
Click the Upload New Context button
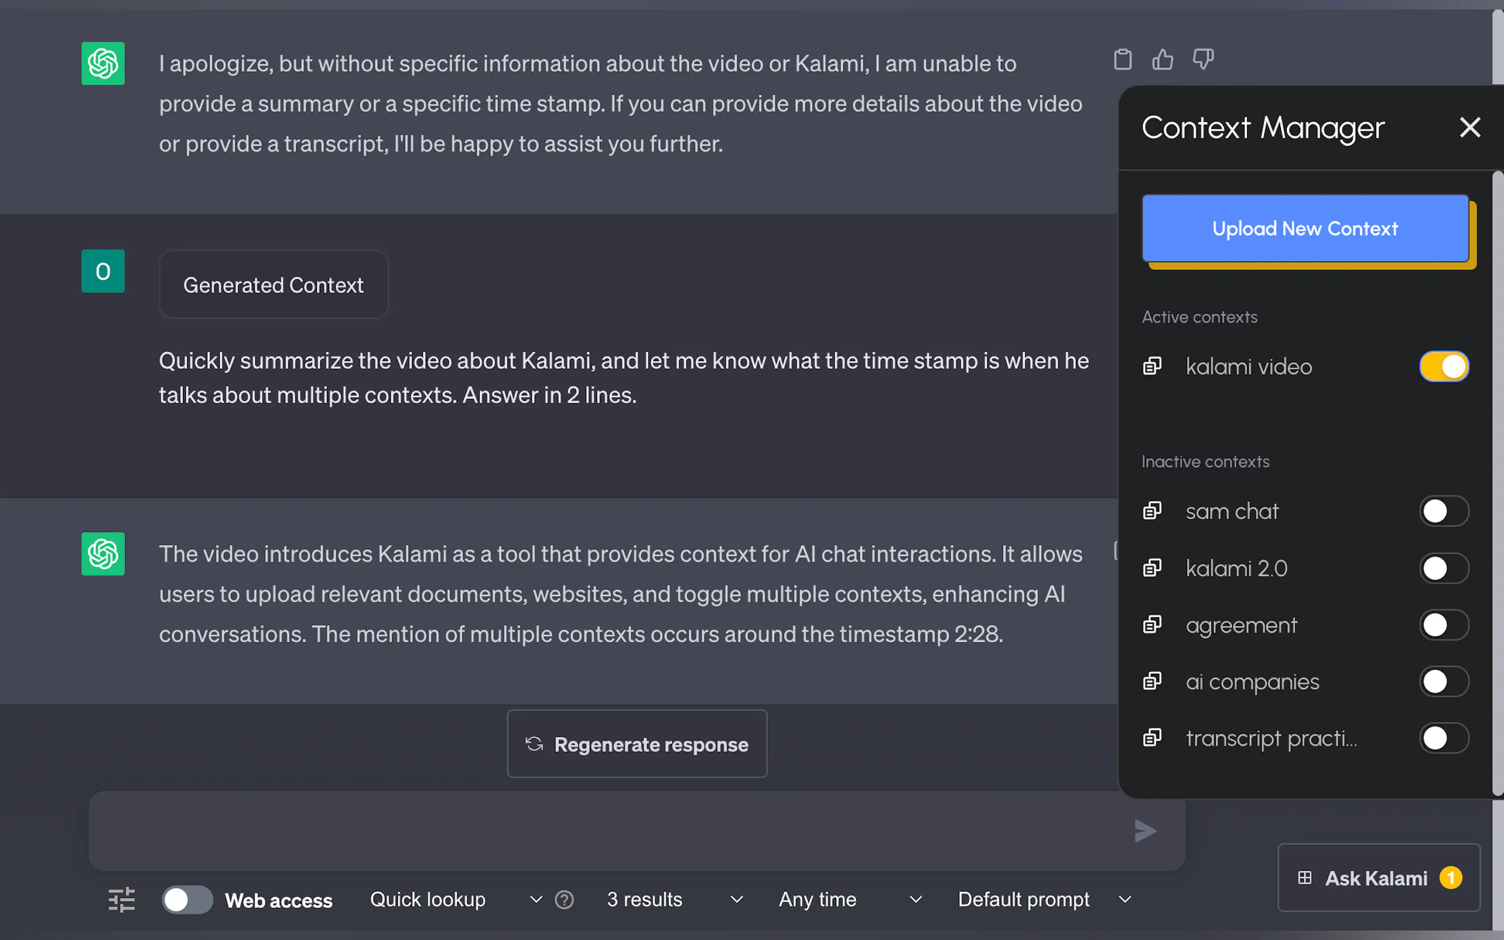pyautogui.click(x=1305, y=228)
